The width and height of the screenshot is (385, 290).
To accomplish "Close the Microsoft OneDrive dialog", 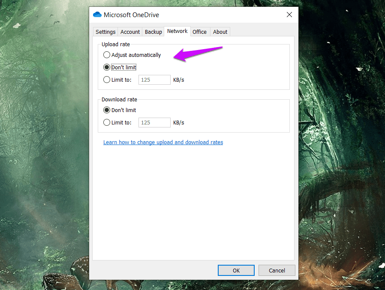I will 289,15.
